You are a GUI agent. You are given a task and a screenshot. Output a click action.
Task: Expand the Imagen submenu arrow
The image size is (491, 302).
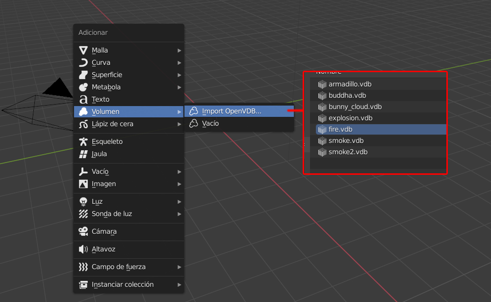click(x=180, y=183)
